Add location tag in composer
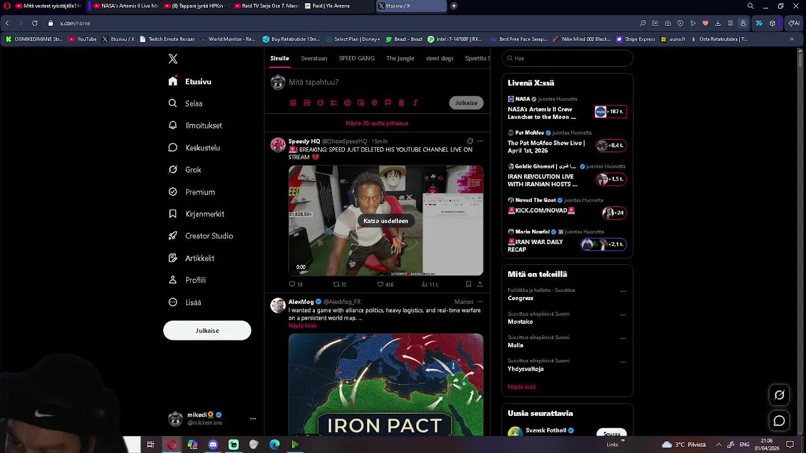The height and width of the screenshot is (453, 806). pyautogui.click(x=374, y=103)
